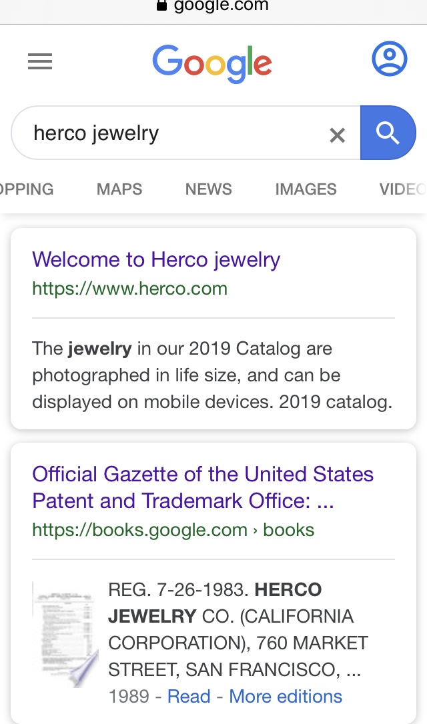Clear the search box text

tap(338, 135)
